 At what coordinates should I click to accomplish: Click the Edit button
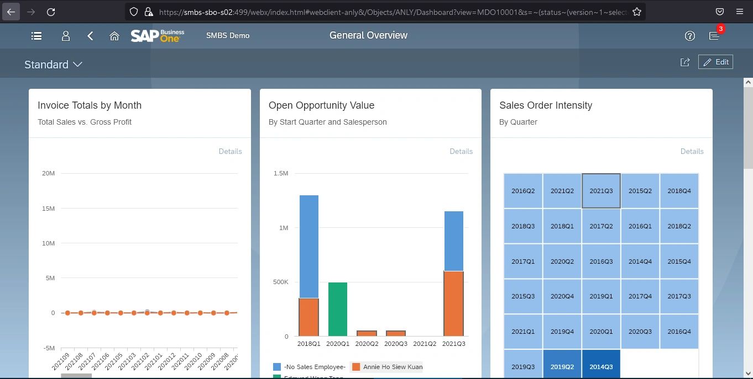(x=715, y=62)
